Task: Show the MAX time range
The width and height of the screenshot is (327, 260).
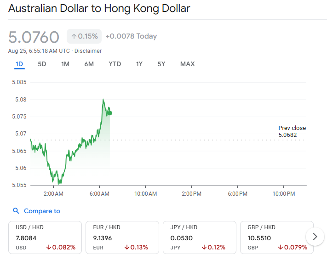Action: pyautogui.click(x=187, y=64)
